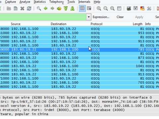Focus the green display filter field
This screenshot has width=159, height=119.
pos(43,17)
